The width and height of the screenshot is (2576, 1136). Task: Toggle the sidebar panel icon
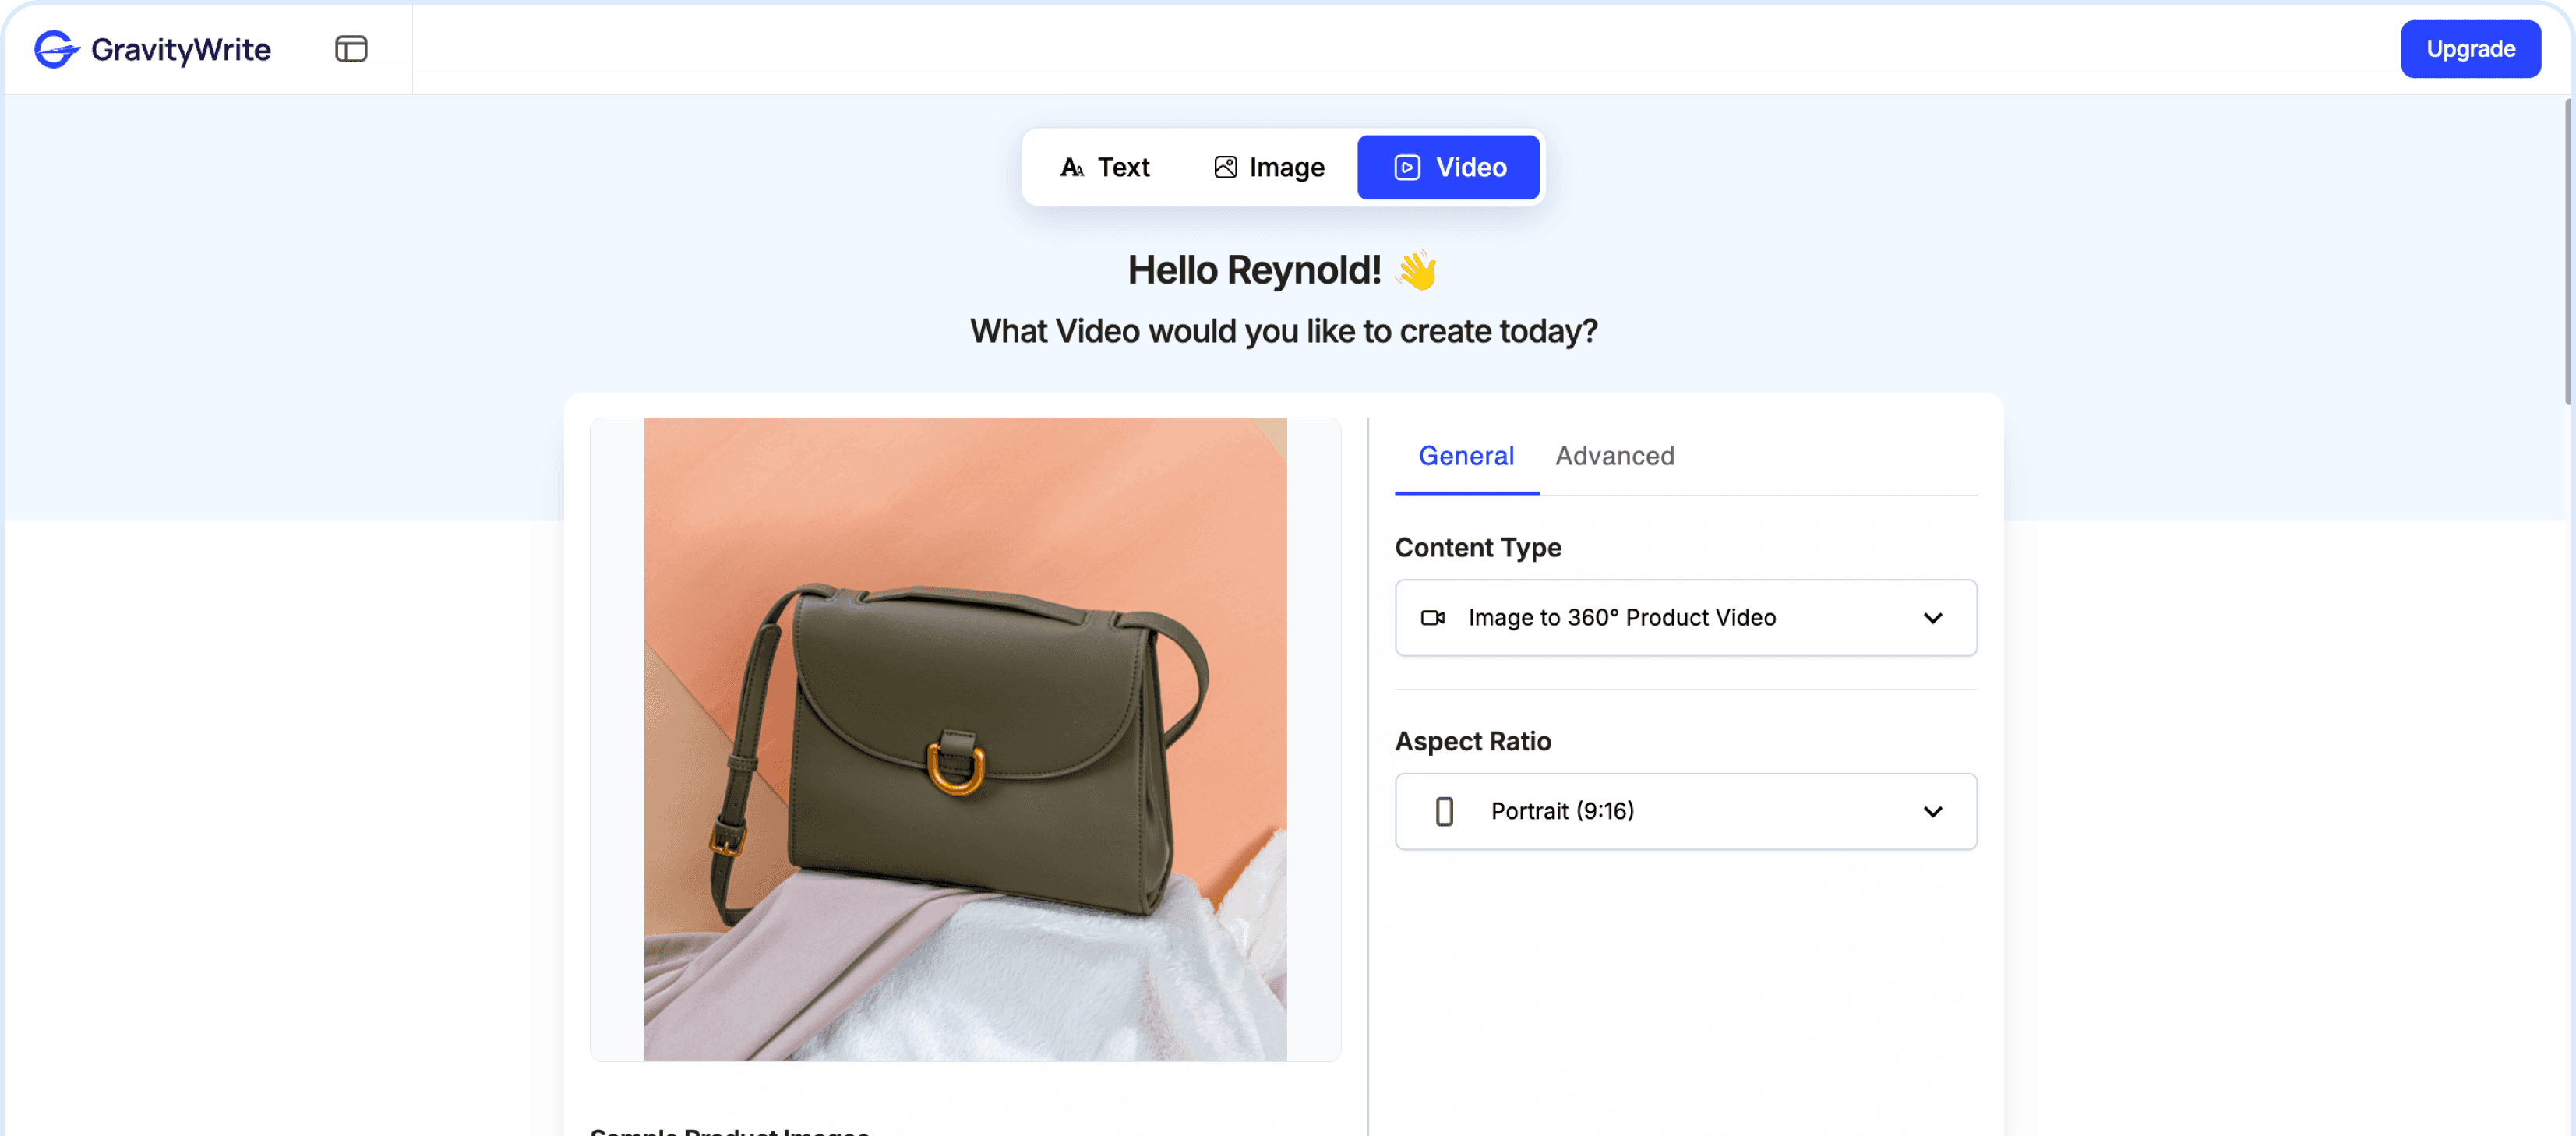351,49
